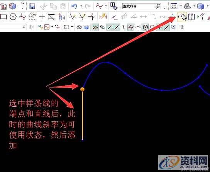Select the orange spline endpoint in canvas

point(82,89)
